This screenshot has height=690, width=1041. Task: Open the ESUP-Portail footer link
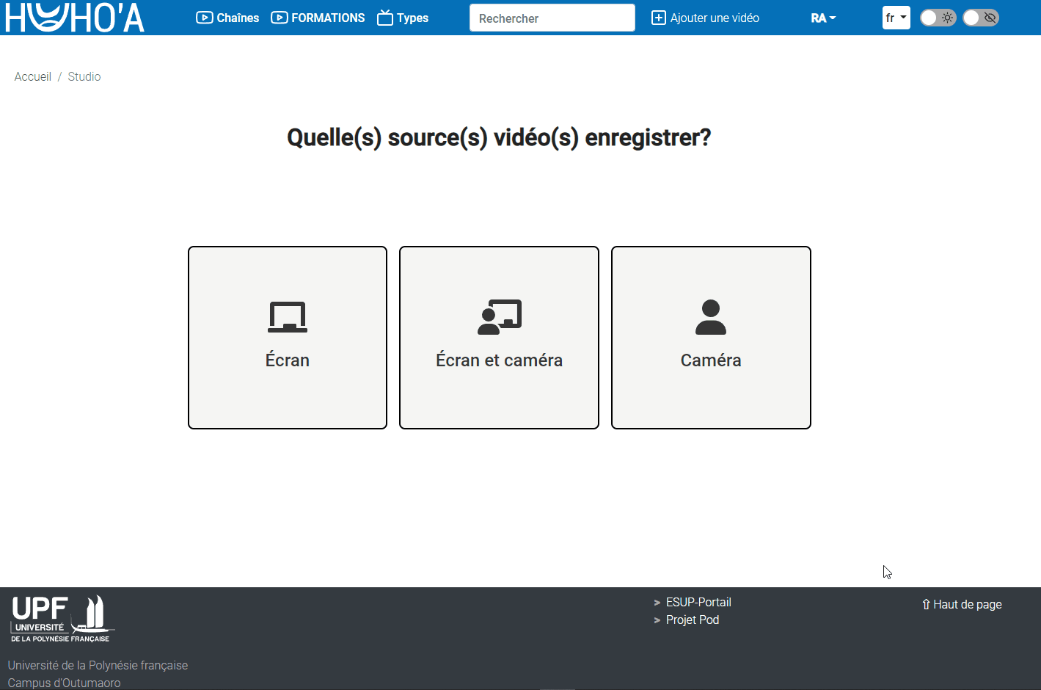pyautogui.click(x=698, y=602)
